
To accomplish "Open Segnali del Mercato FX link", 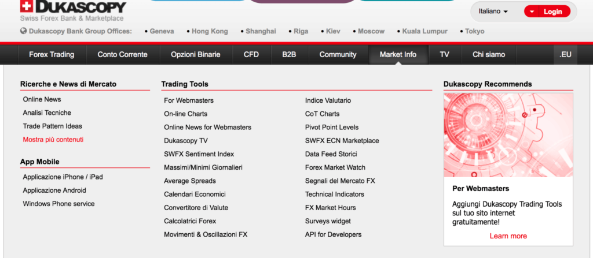I will (x=340, y=181).
